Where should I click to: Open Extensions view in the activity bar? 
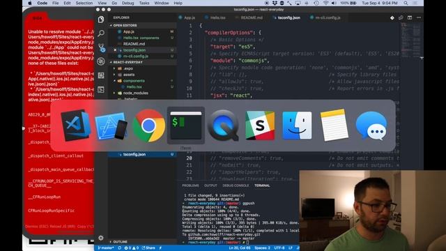(x=101, y=75)
